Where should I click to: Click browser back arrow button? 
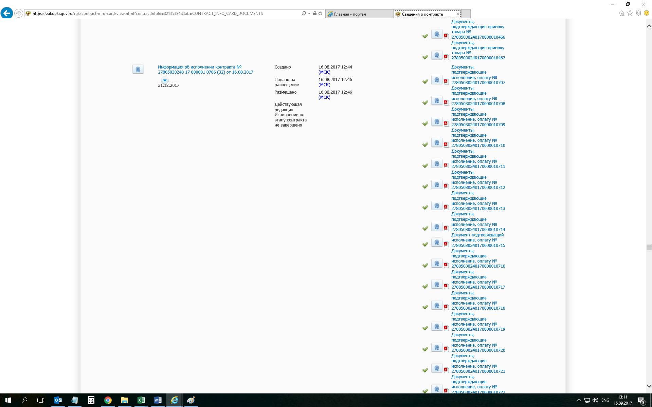point(7,13)
